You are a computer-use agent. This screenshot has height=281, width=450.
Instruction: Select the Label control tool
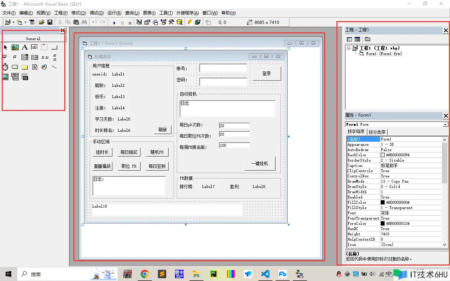pyautogui.click(x=25, y=47)
